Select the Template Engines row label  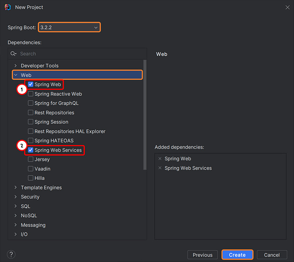(41, 188)
